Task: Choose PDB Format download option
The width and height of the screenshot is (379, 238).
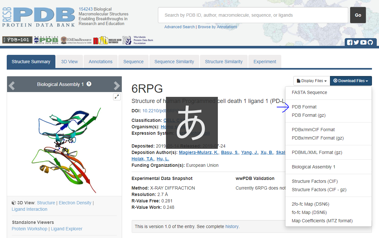Action: tap(304, 107)
